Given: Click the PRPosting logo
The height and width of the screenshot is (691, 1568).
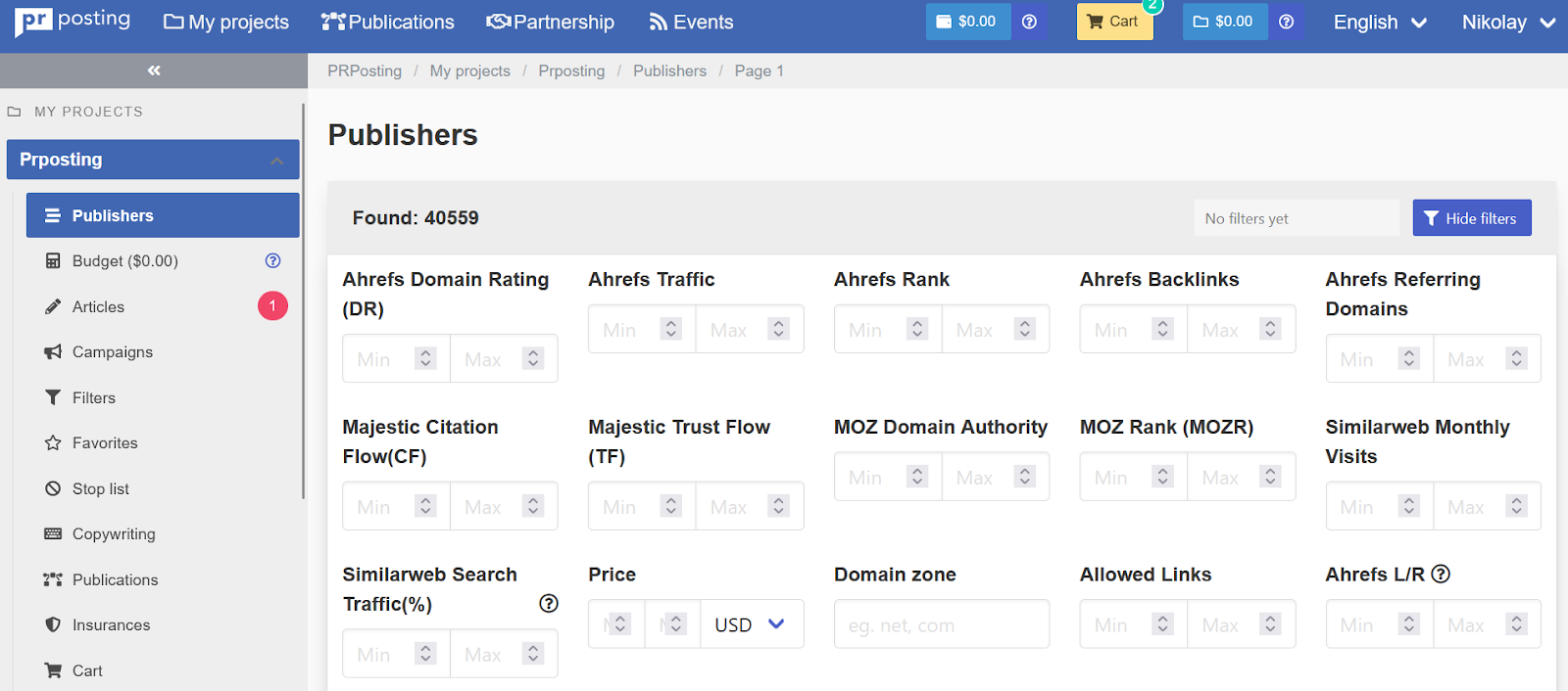Looking at the screenshot, I should click(73, 21).
